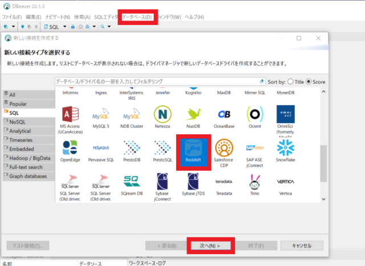The image size is (365, 266).
Task: Open the 検索(A) menu
Action: pos(82,17)
